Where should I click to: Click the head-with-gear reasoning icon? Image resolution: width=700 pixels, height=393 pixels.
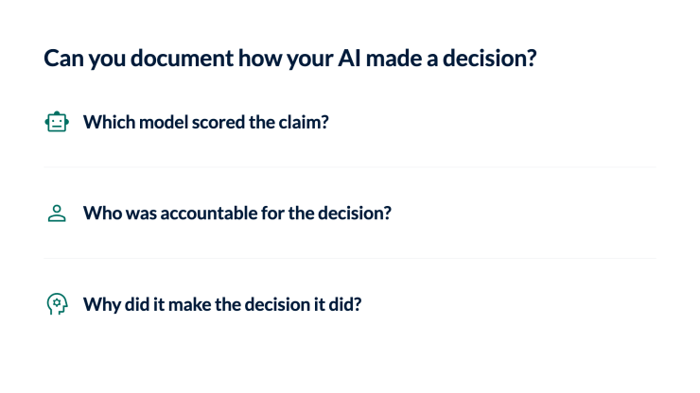pyautogui.click(x=57, y=304)
